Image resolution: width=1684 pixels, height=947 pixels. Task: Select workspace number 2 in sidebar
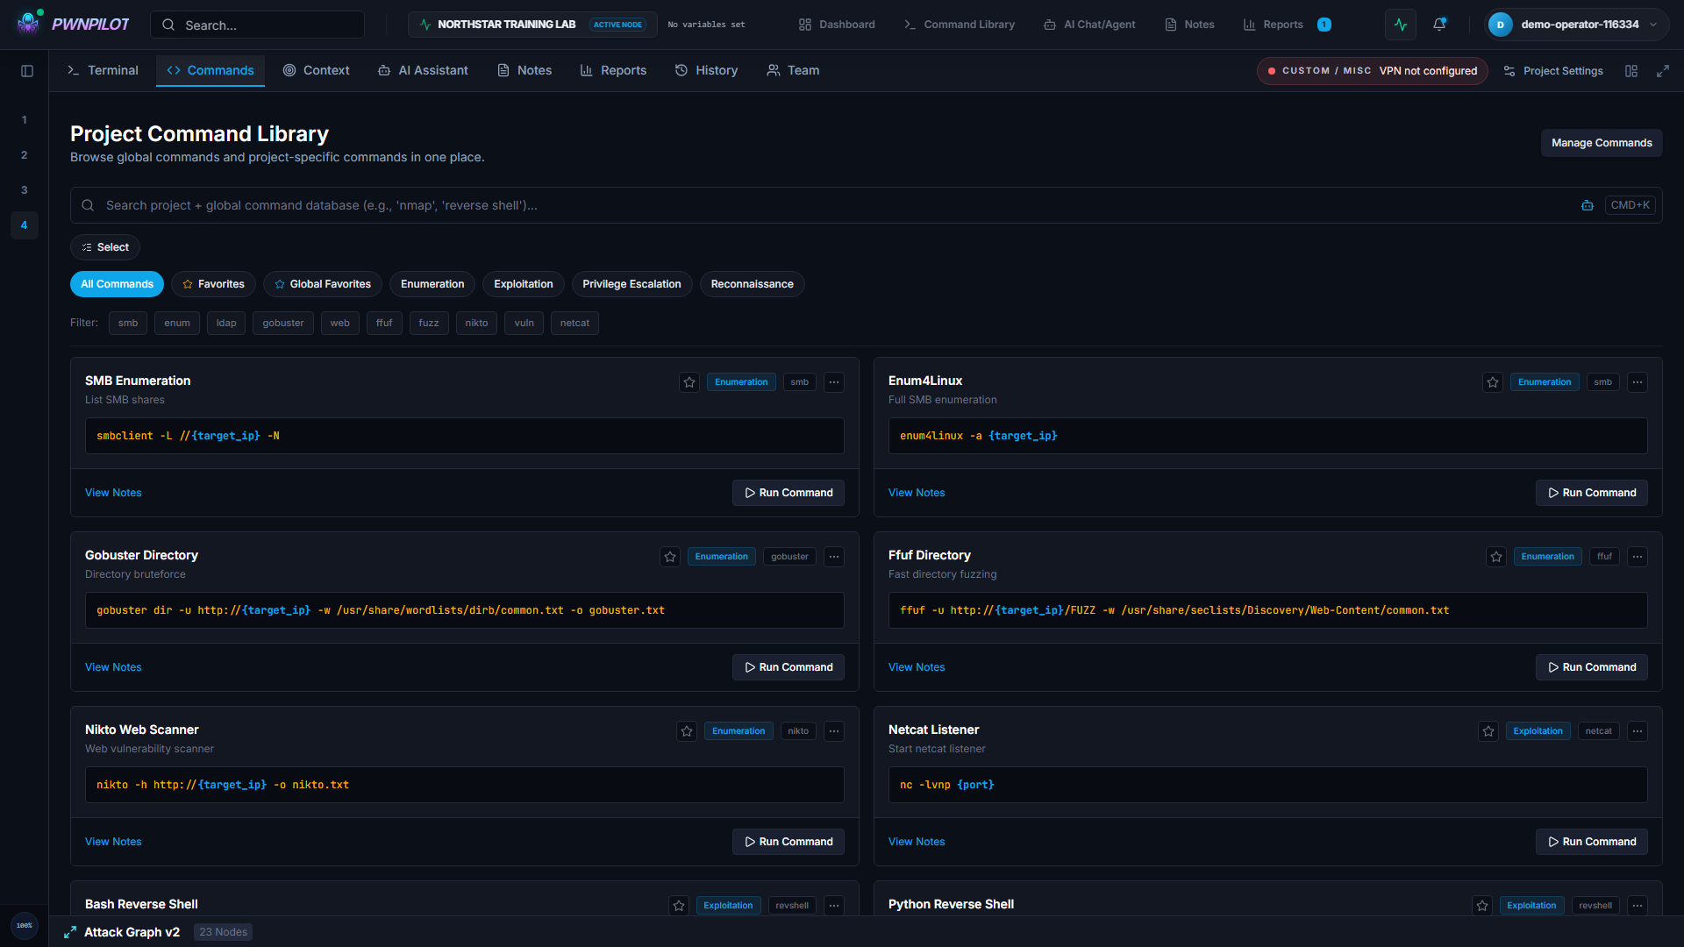pyautogui.click(x=25, y=155)
